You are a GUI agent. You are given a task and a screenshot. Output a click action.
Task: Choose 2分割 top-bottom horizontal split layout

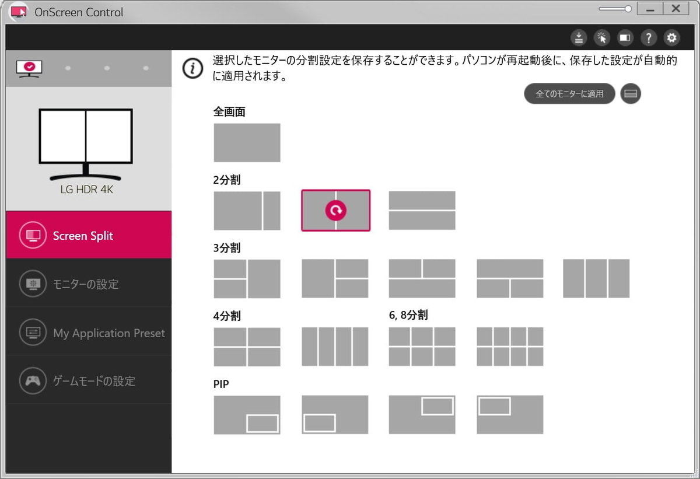422,211
